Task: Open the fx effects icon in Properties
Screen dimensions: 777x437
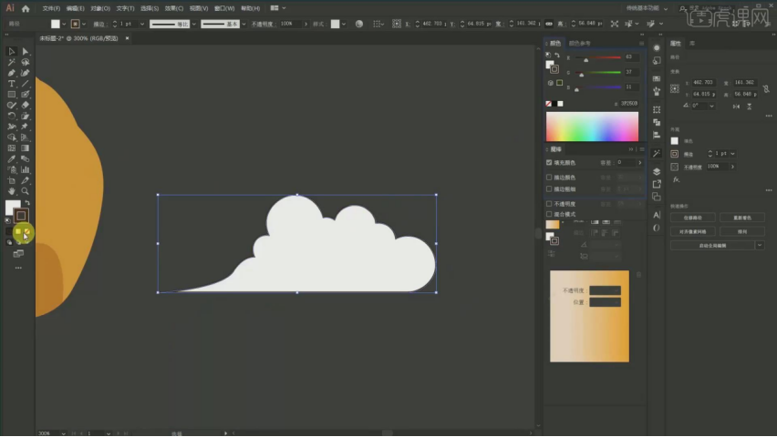Action: click(x=677, y=179)
